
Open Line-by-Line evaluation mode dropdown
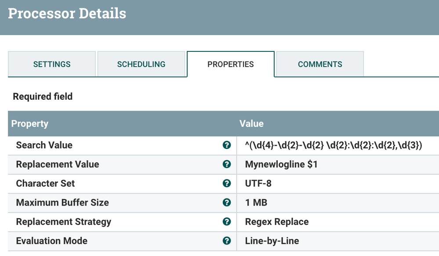(x=272, y=241)
